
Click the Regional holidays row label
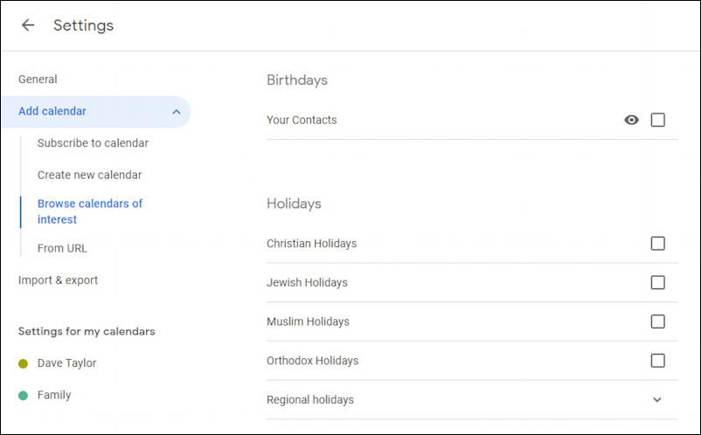coord(310,400)
